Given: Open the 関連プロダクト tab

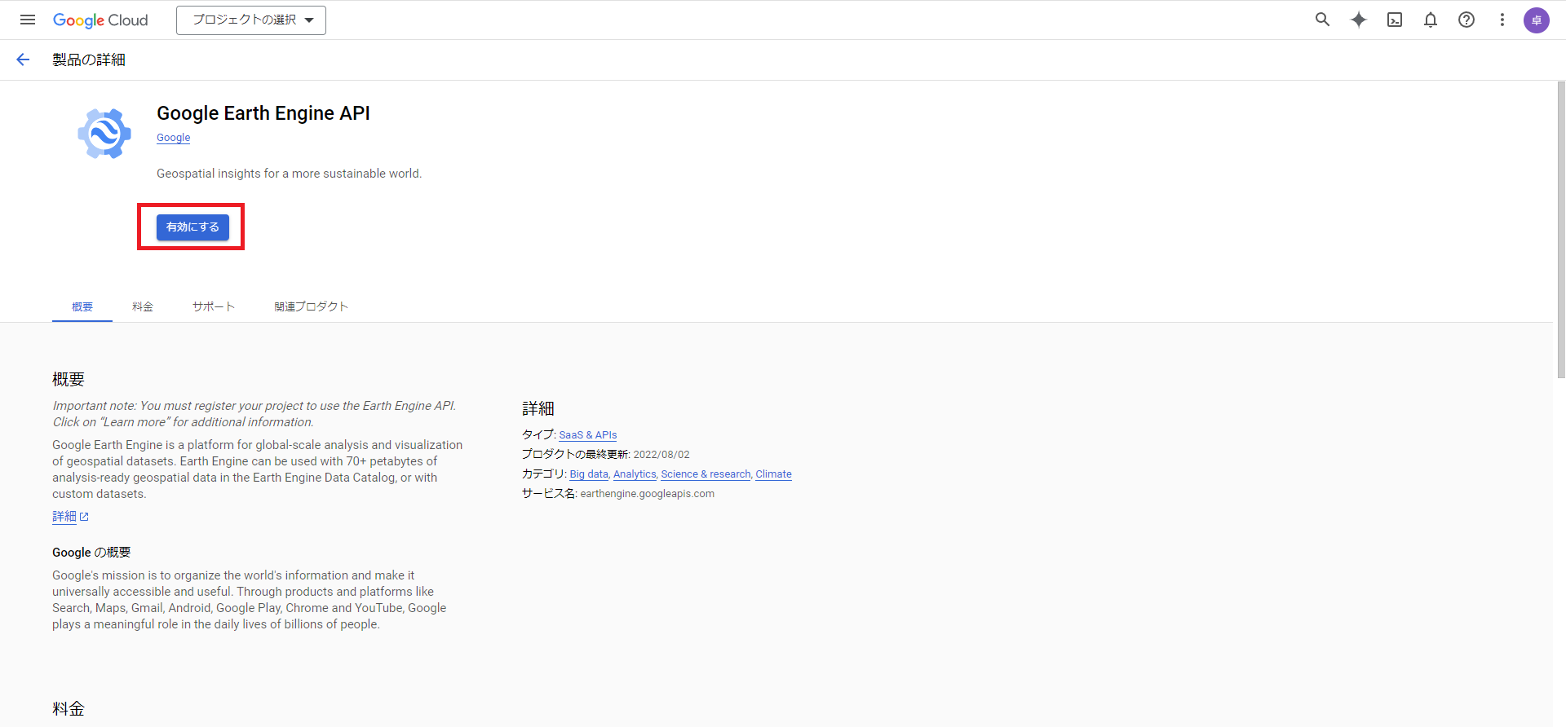Looking at the screenshot, I should click(311, 306).
